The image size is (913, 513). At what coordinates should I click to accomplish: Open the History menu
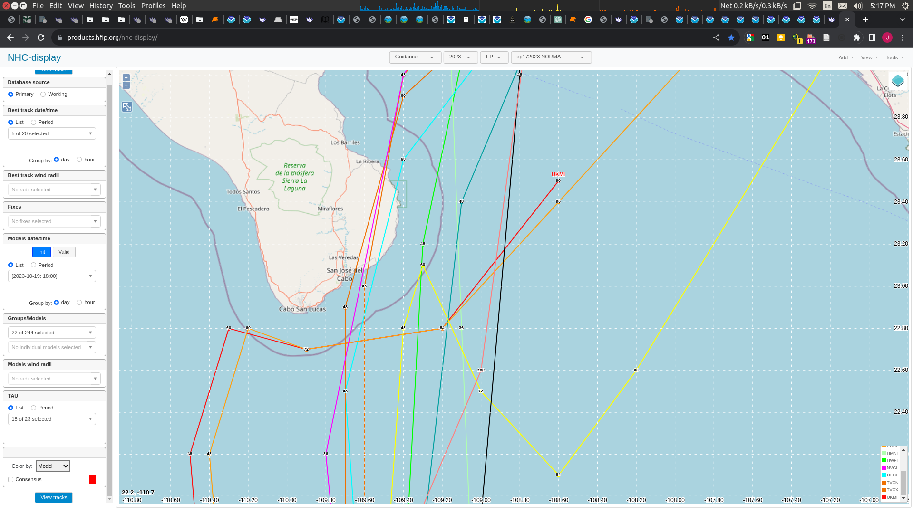point(101,6)
